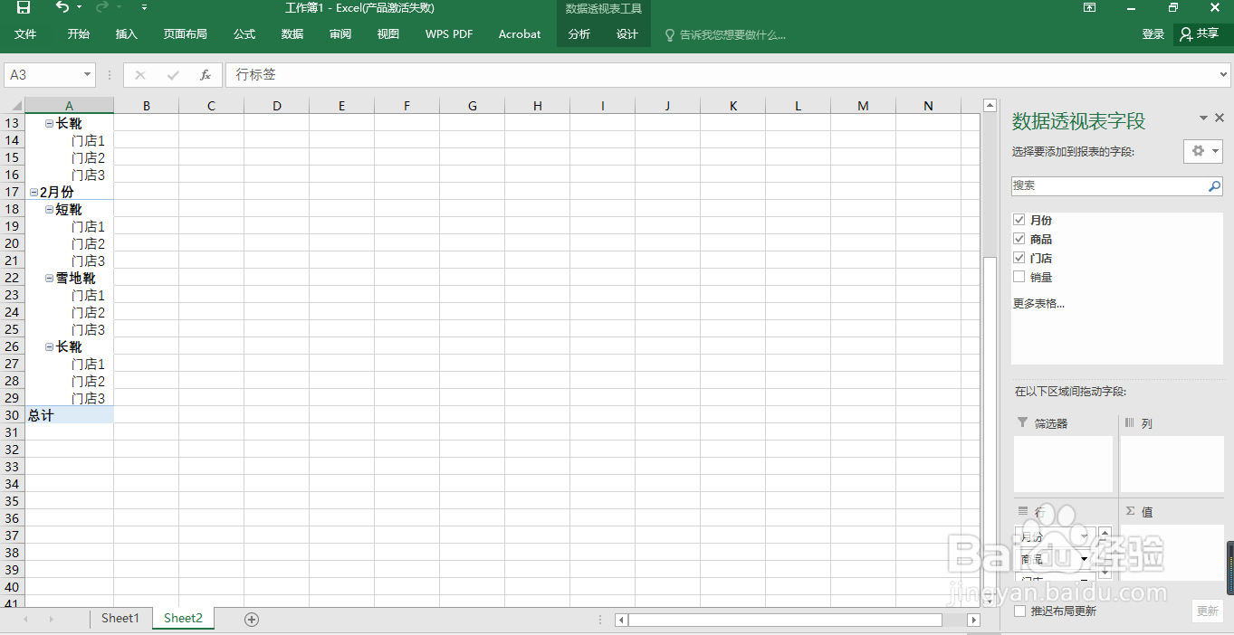This screenshot has height=635, width=1234.
Task: Collapse the 雪地靴 group in row 22
Action: 50,278
